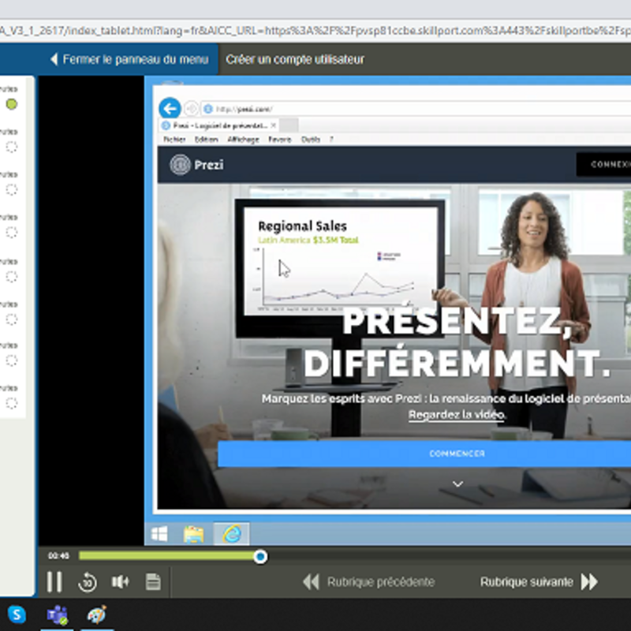Viewport: 631px width, 631px height.
Task: Go to Rubrique précédente
Action: pyautogui.click(x=368, y=582)
